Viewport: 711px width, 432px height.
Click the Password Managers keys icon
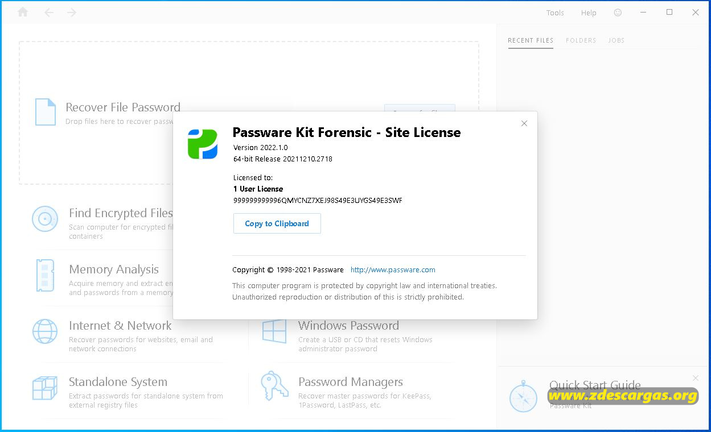(274, 387)
